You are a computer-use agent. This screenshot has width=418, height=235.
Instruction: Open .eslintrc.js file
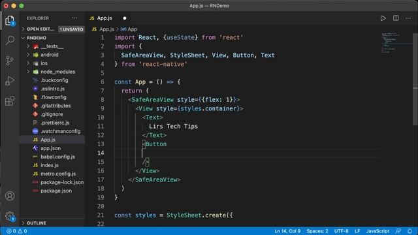point(52,89)
